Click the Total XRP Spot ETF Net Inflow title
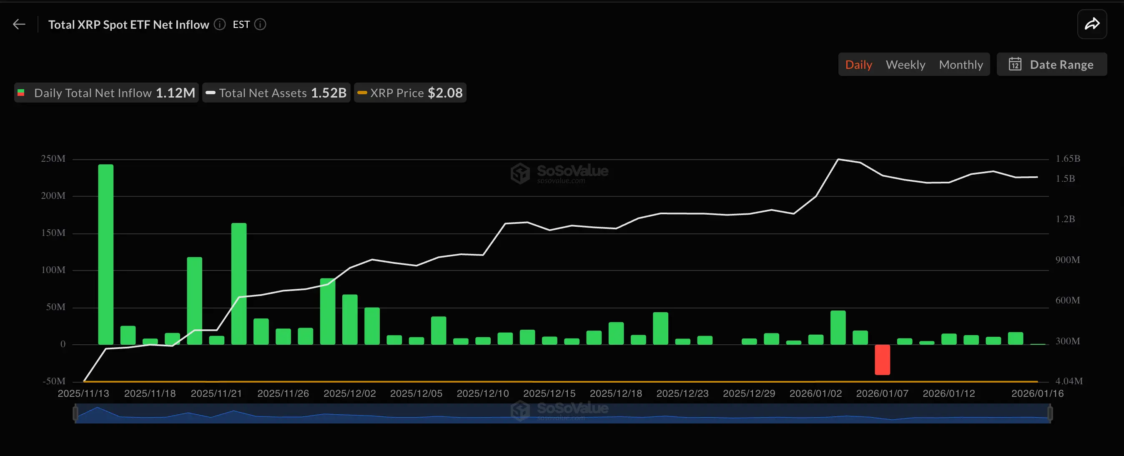The width and height of the screenshot is (1124, 456). tap(129, 25)
